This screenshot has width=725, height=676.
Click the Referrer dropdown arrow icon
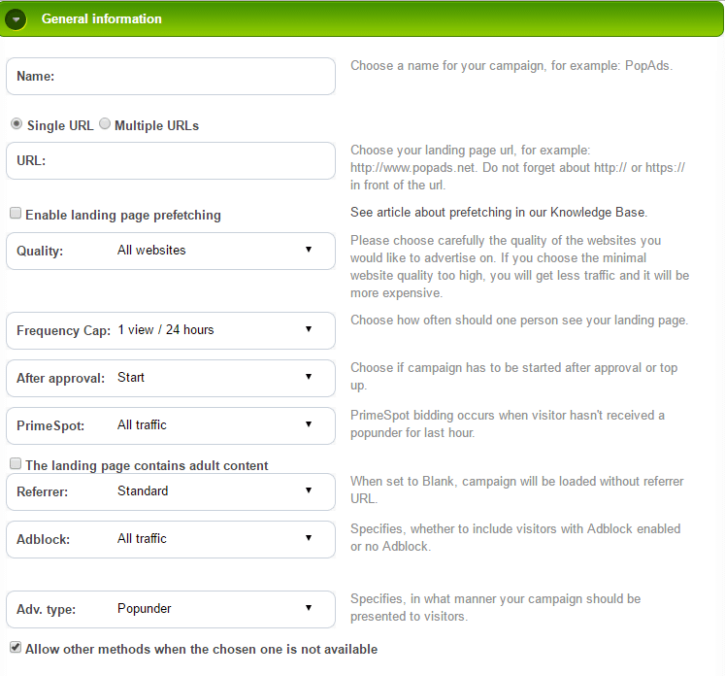click(309, 490)
